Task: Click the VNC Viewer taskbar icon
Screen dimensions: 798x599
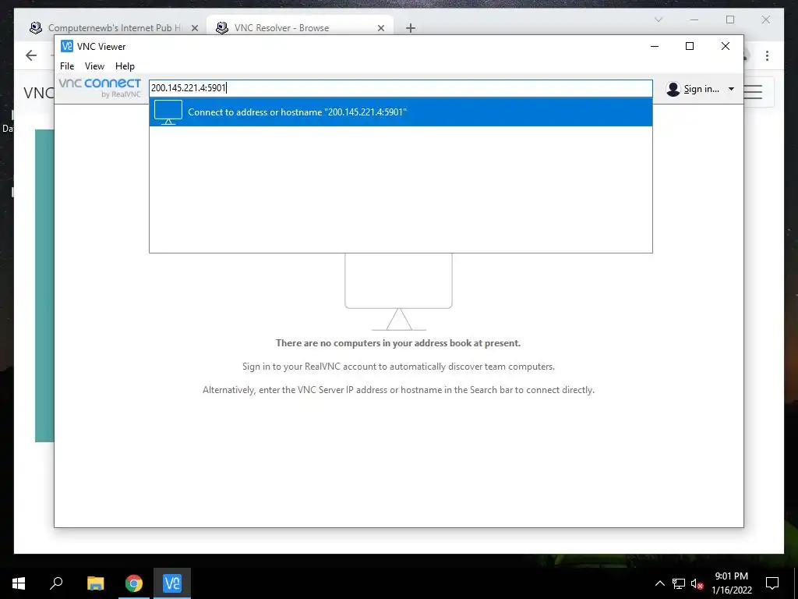Action: pyautogui.click(x=172, y=583)
